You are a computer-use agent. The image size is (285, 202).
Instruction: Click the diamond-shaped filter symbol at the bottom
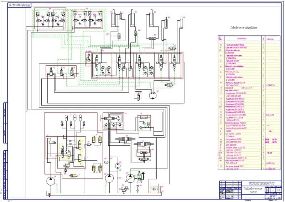point(138,191)
